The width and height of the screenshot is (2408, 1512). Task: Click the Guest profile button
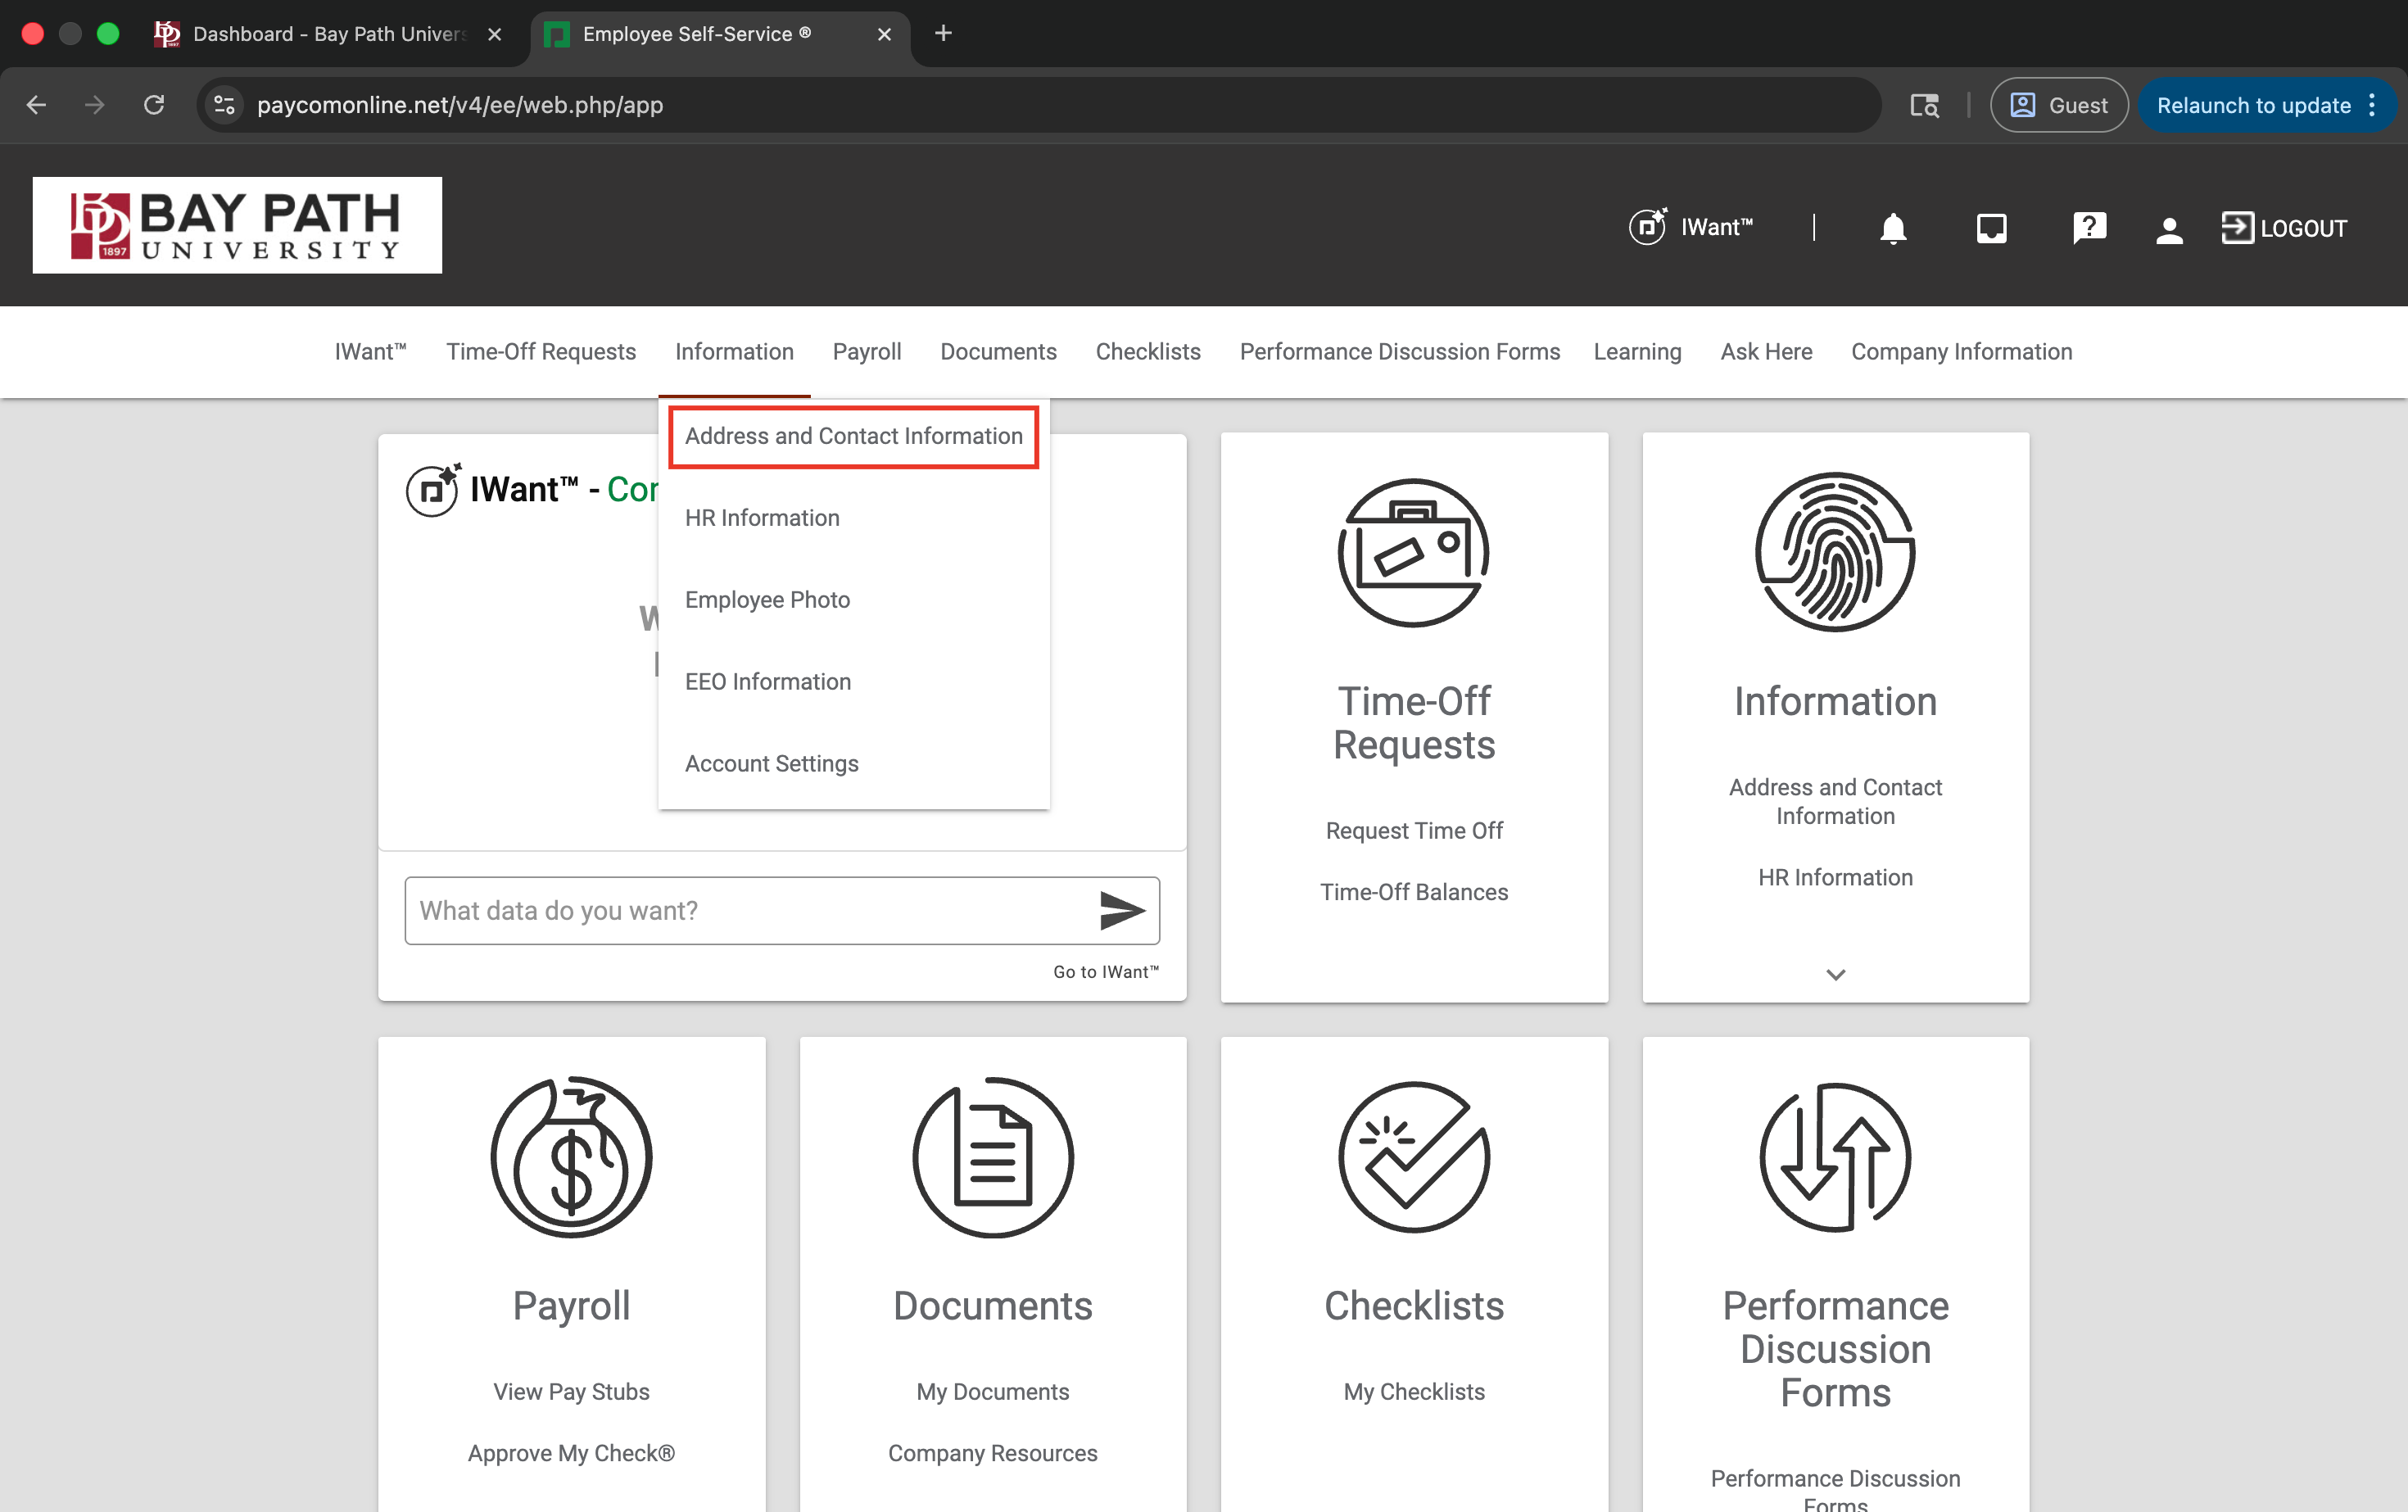2058,105
